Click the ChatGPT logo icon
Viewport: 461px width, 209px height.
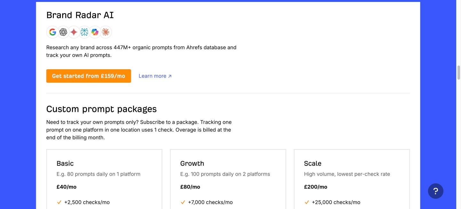click(63, 32)
